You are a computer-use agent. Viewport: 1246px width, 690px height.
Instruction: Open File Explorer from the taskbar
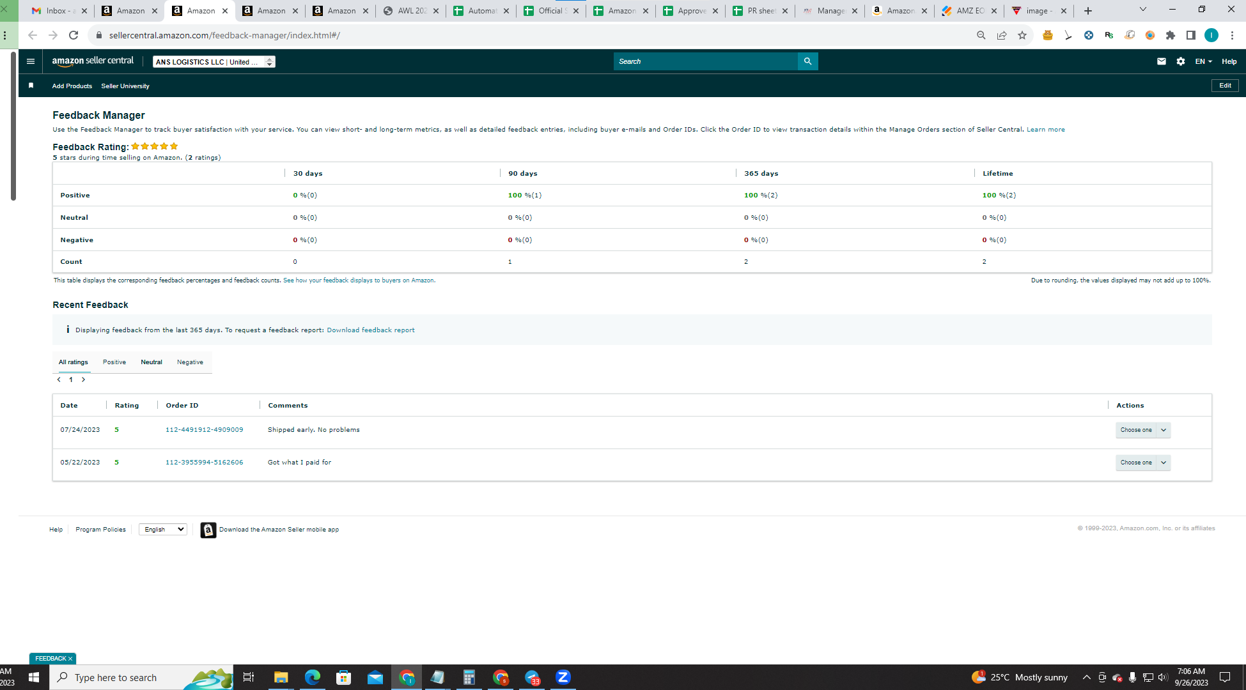pos(281,677)
